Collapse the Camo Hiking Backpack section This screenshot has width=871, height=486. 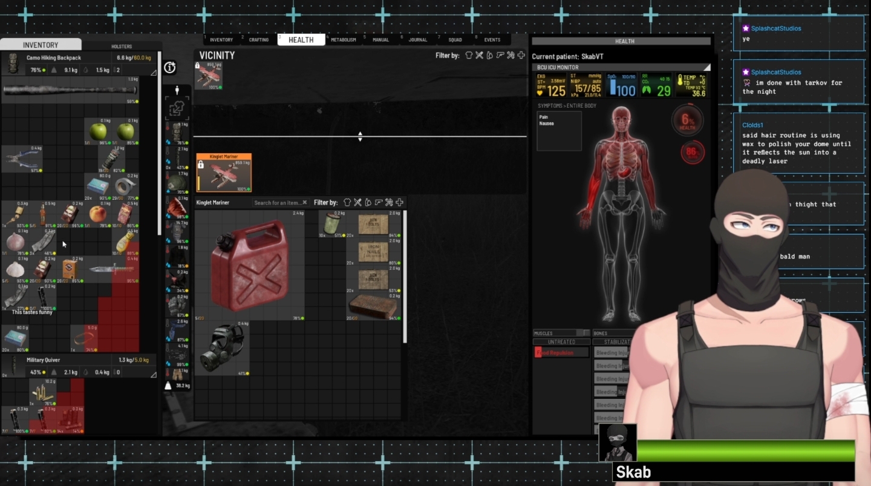coord(153,73)
